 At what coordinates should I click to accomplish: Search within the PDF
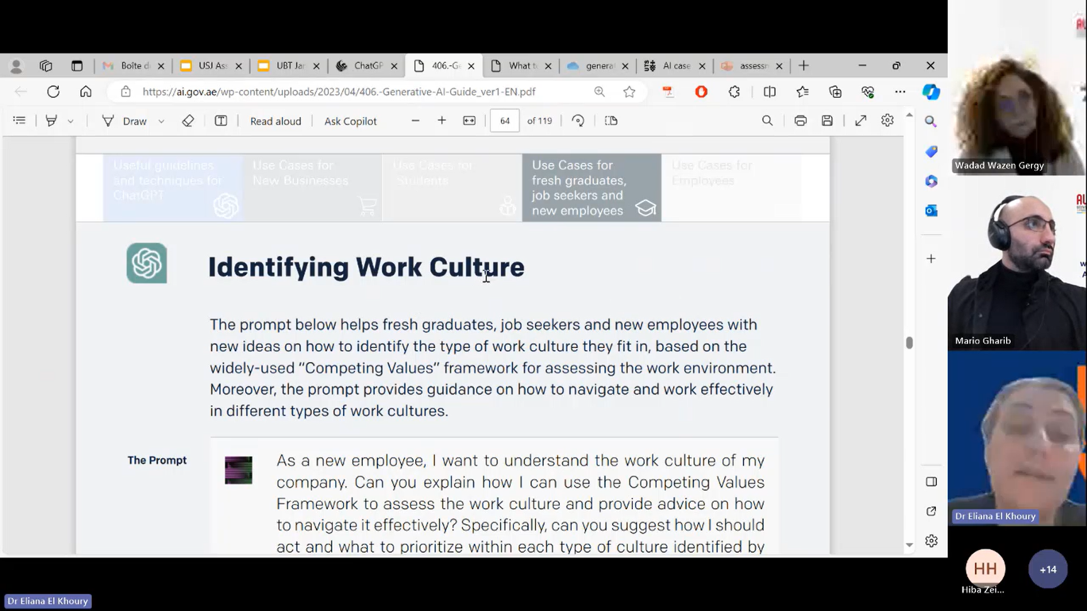767,121
